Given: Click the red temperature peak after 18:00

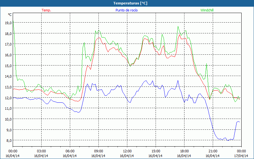Looking at the screenshot, I should coord(179,35).
